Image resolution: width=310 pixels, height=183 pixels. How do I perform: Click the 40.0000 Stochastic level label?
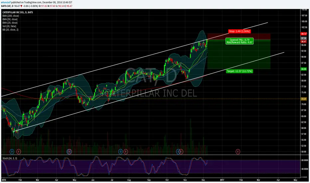[304, 169]
